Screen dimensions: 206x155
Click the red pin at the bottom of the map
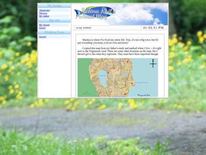[x=125, y=94]
